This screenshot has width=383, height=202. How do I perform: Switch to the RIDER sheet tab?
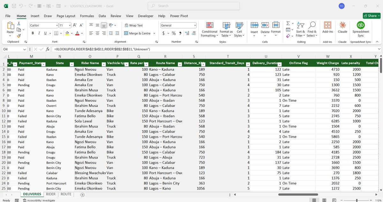[x=51, y=194]
